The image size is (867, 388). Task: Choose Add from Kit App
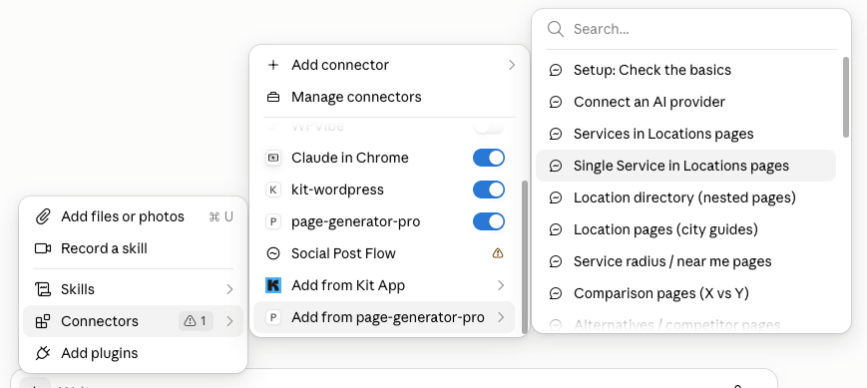(x=384, y=285)
